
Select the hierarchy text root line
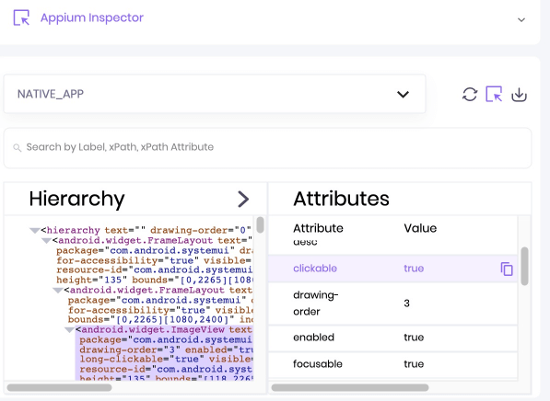tap(146, 230)
